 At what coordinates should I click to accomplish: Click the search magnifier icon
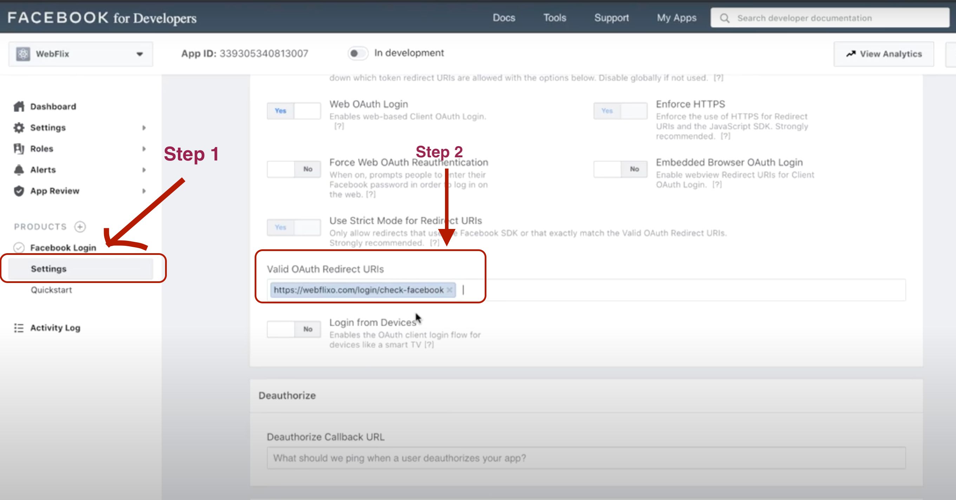pyautogui.click(x=725, y=18)
